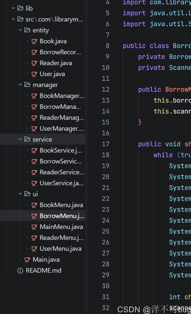This screenshot has height=314, width=191.
Task: Click Java icon beside UserService.ja...
Action: 34,183
